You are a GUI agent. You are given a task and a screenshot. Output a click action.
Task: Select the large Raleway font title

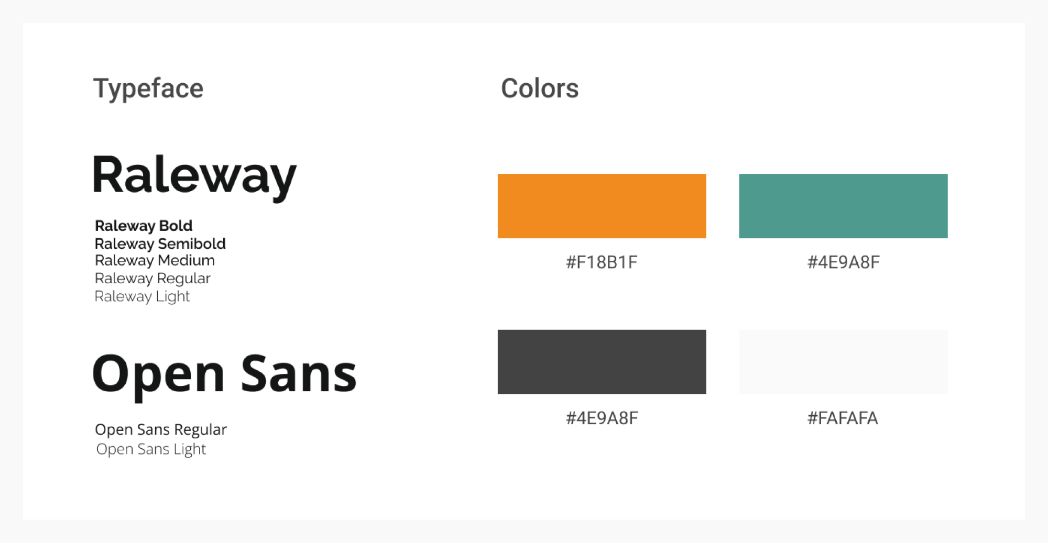pyautogui.click(x=194, y=175)
